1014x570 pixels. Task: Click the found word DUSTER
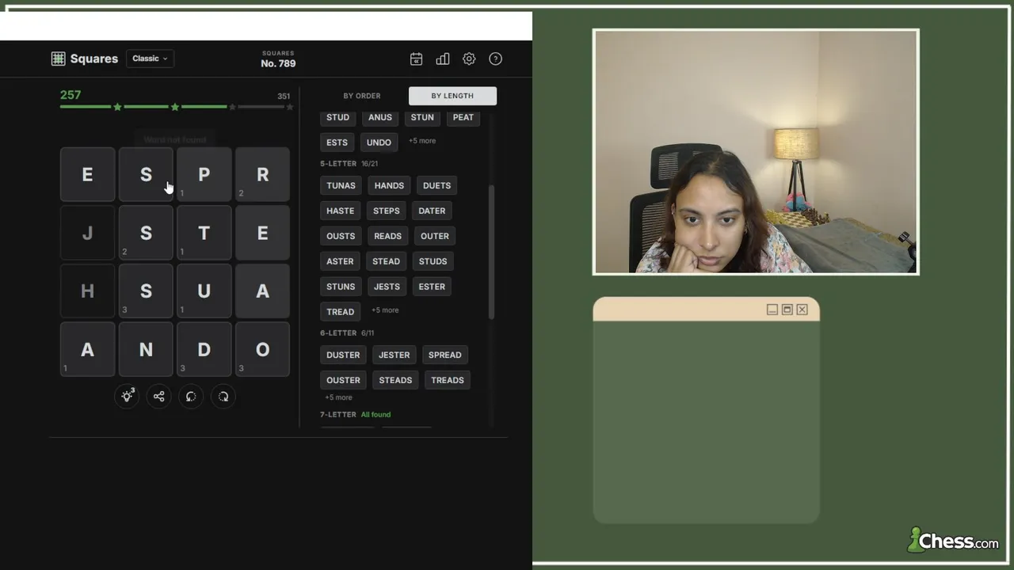[343, 355]
